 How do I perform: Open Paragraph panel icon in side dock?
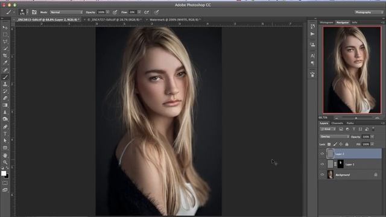(312, 63)
